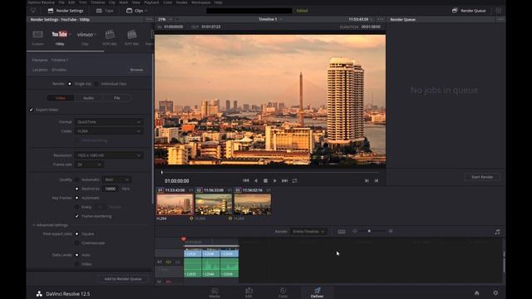The width and height of the screenshot is (532, 299).
Task: Toggle the Clips thumbnail strip
Action: tap(136, 11)
